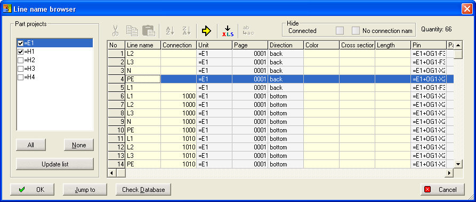Click the Update list button
This screenshot has height=202, width=476.
pyautogui.click(x=55, y=164)
